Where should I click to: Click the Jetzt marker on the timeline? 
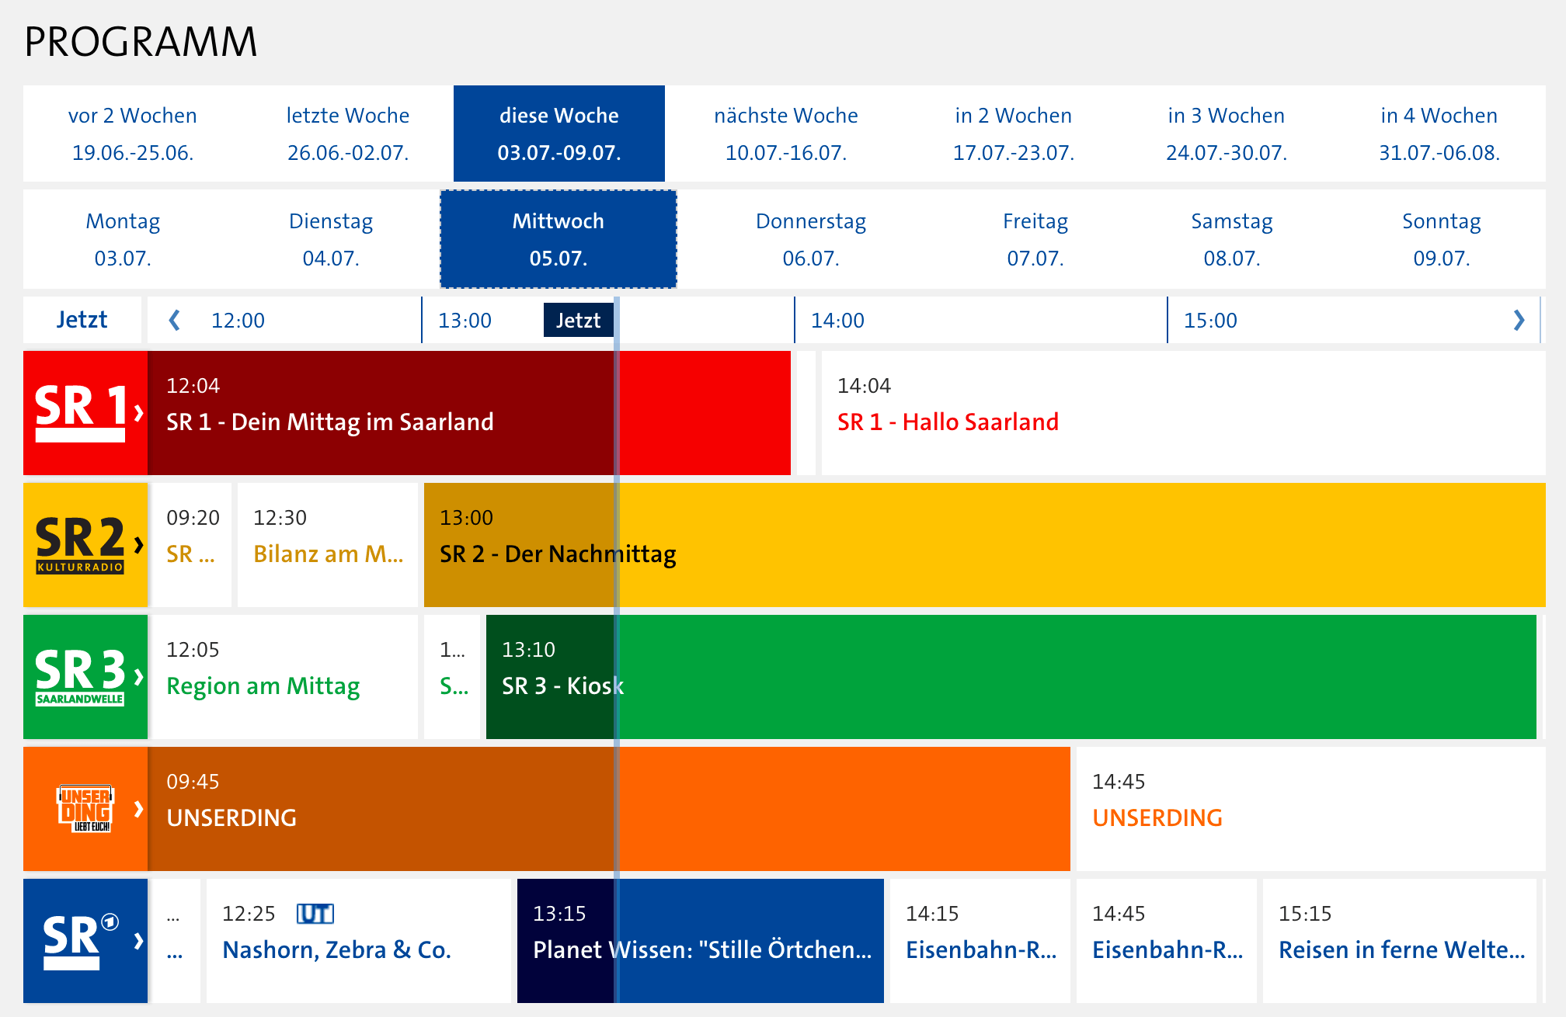(x=578, y=320)
